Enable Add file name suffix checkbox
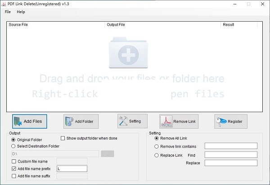270x185 pixels. coord(14,176)
